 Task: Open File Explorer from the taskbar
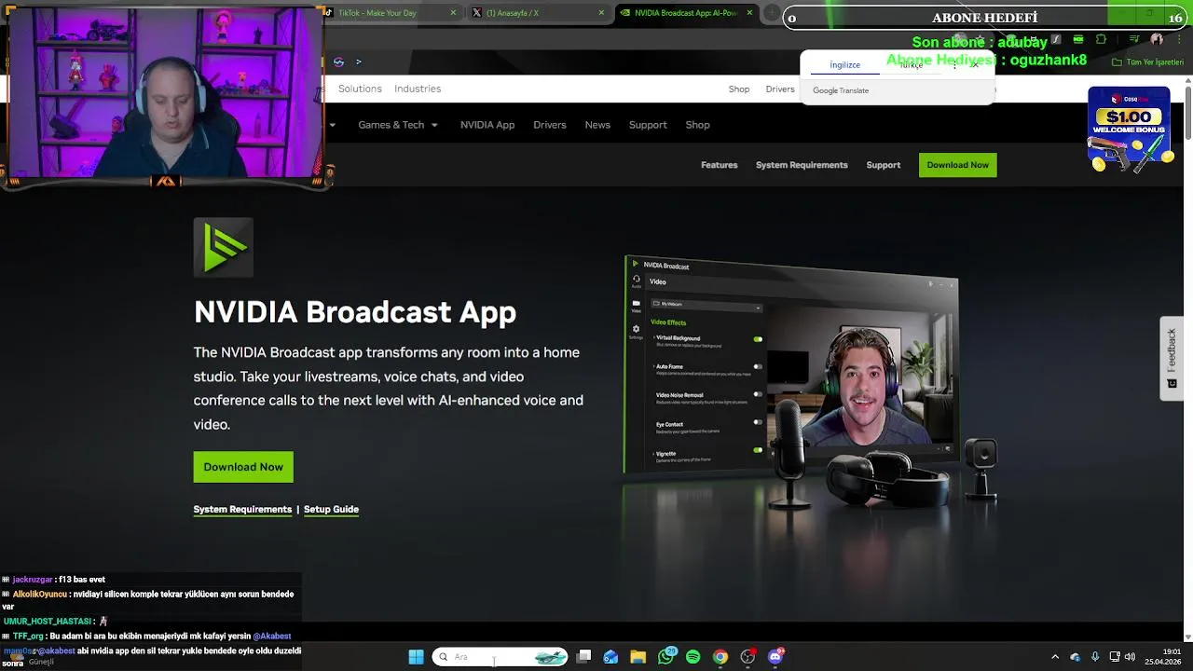(x=638, y=657)
